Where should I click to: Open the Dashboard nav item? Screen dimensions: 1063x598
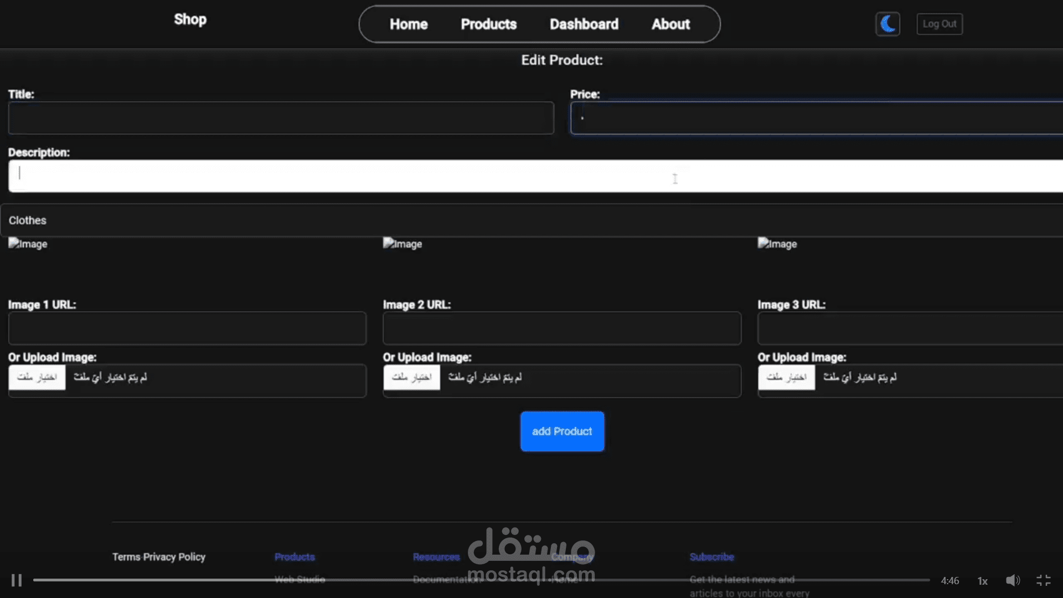point(584,24)
